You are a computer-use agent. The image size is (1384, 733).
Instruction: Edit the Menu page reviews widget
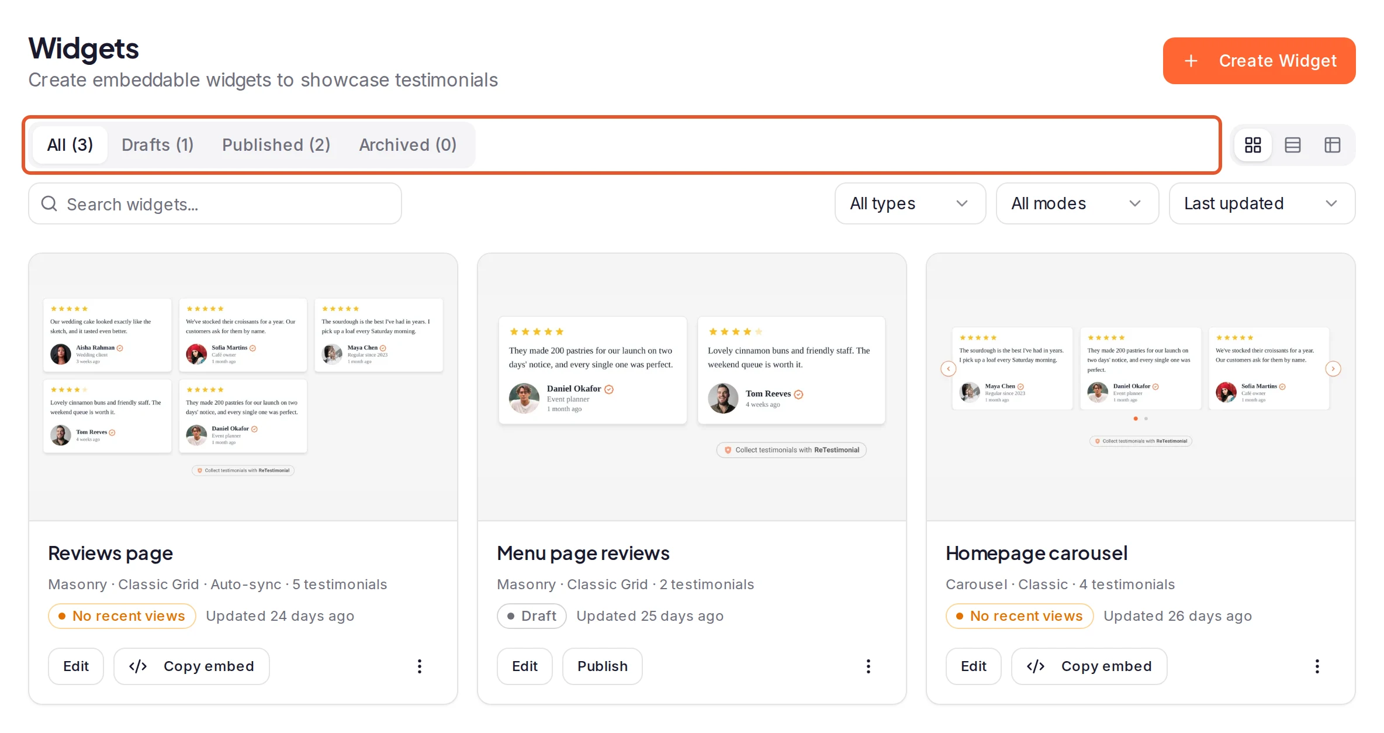click(x=525, y=666)
